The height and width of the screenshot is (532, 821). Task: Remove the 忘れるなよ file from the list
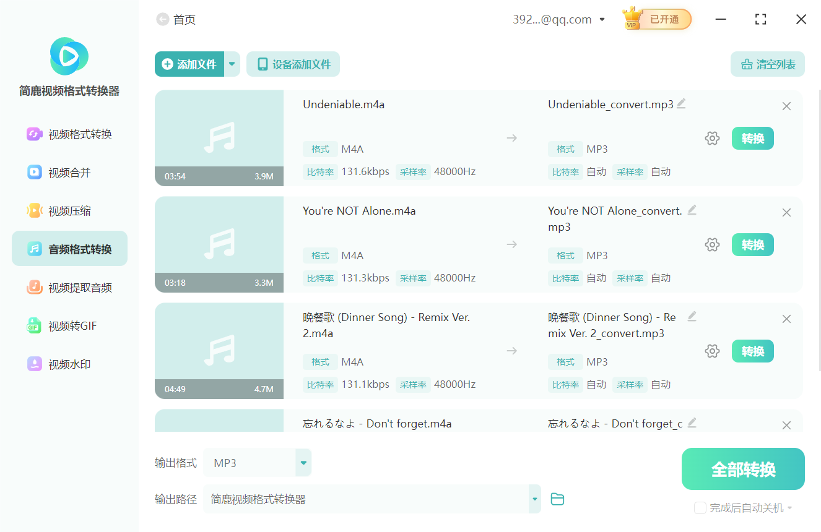click(786, 425)
